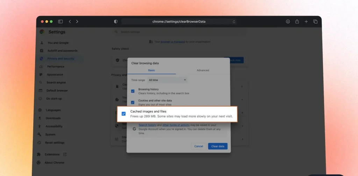This screenshot has height=176, width=358.
Task: Open the Time range dropdown
Action: coord(167,80)
